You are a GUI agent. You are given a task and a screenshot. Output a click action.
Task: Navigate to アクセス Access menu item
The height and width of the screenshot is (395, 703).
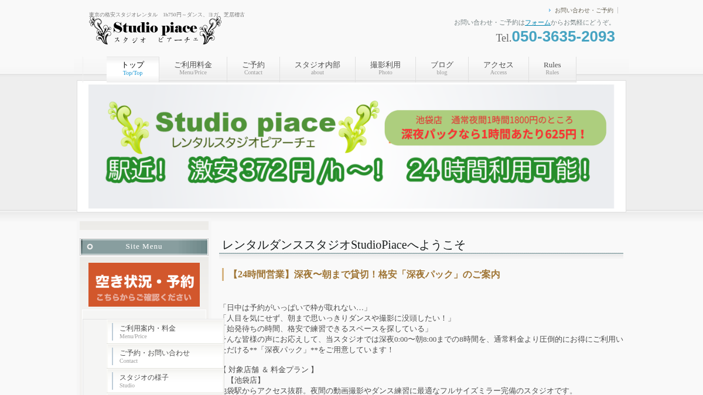[x=499, y=68]
